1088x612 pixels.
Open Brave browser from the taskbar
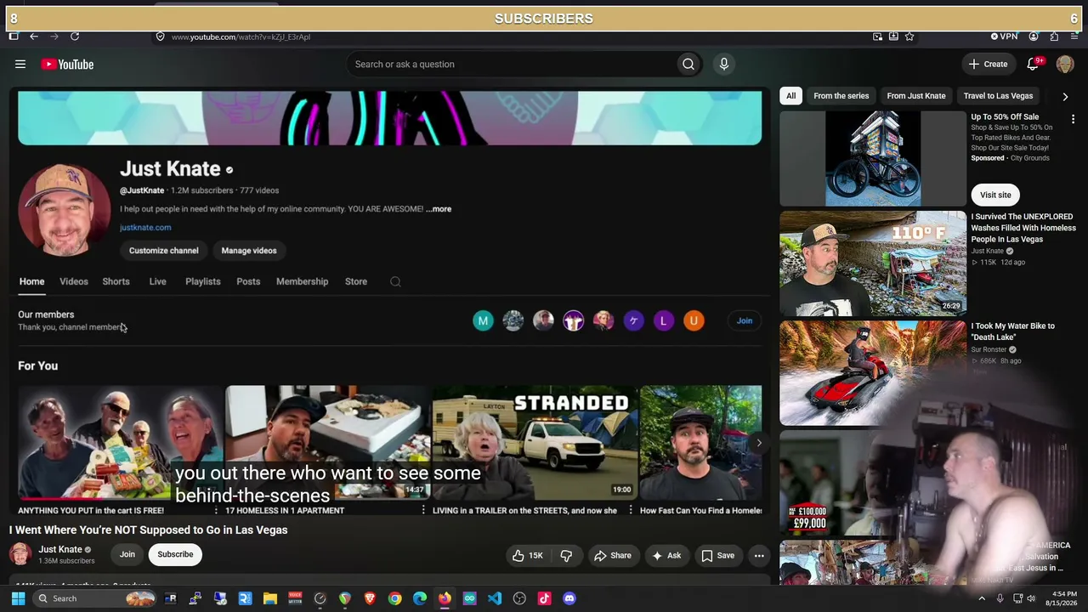[370, 598]
